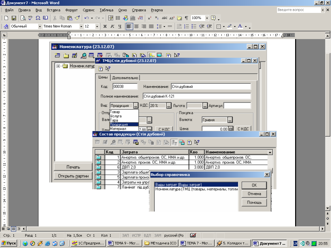Click the horizontal scrollbar right arrow
The image size is (331, 248).
322,229
